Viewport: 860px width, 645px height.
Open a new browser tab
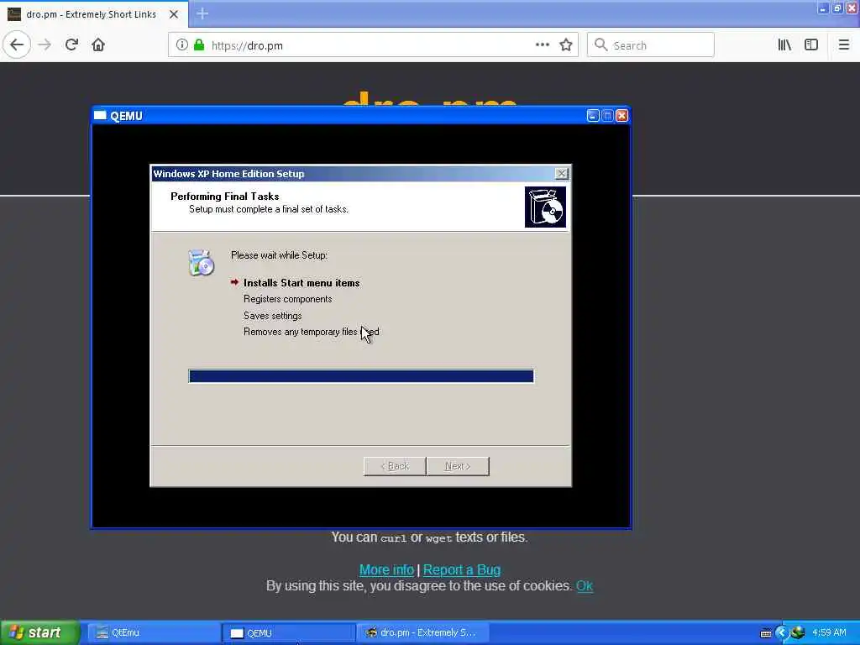coord(202,13)
